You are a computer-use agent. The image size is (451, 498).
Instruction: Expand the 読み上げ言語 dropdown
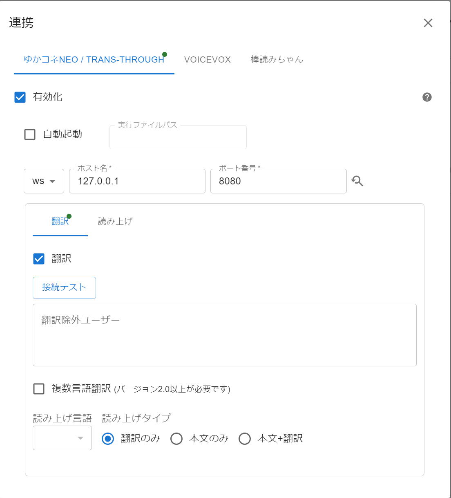[62, 438]
